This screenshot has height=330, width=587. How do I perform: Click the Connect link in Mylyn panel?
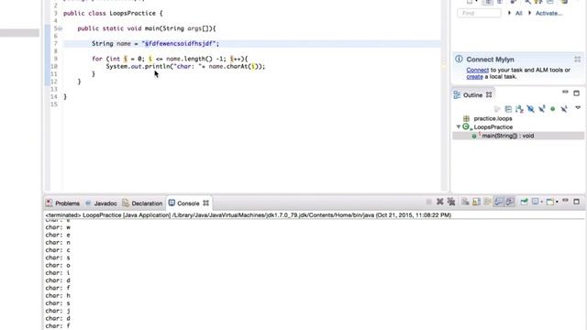click(477, 70)
